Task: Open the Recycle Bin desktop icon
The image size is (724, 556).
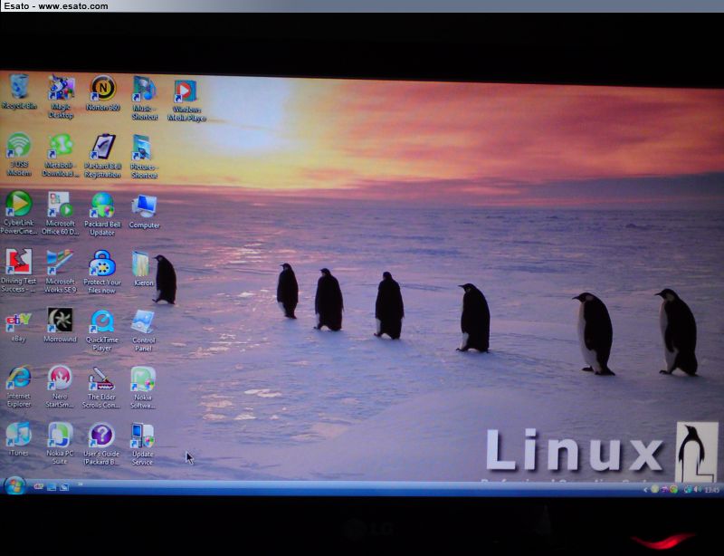Action: point(19,91)
